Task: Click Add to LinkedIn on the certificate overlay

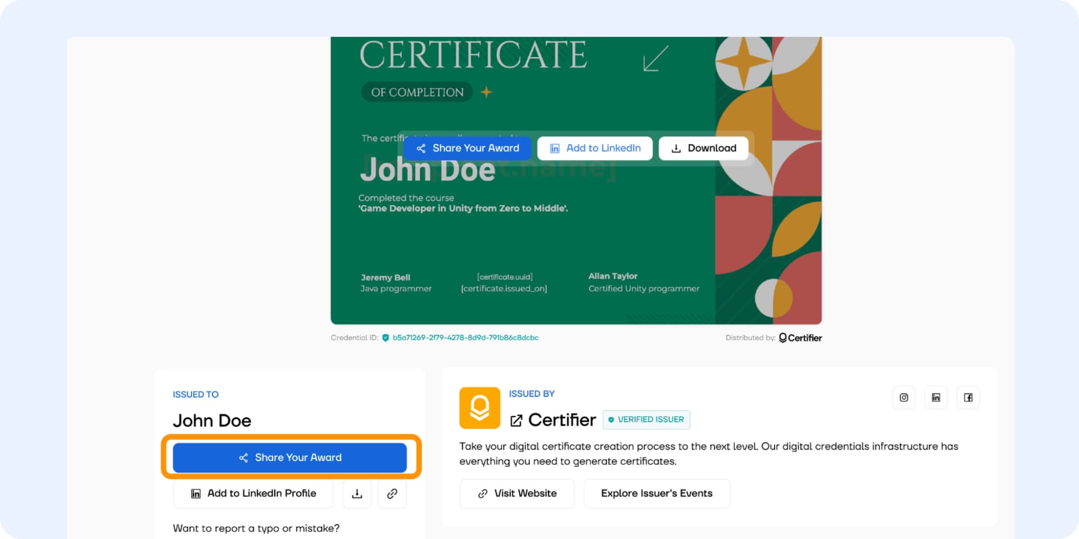Action: coord(595,148)
